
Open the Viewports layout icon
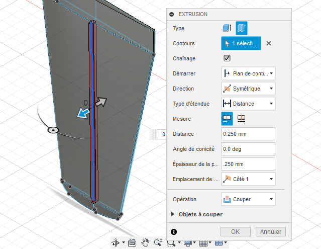click(x=219, y=243)
